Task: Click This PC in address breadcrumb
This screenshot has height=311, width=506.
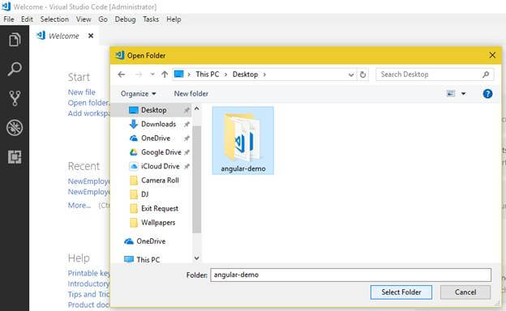Action: (x=207, y=75)
